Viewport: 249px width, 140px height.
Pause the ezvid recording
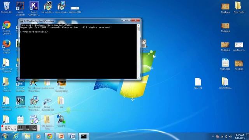pyautogui.click(x=20, y=128)
